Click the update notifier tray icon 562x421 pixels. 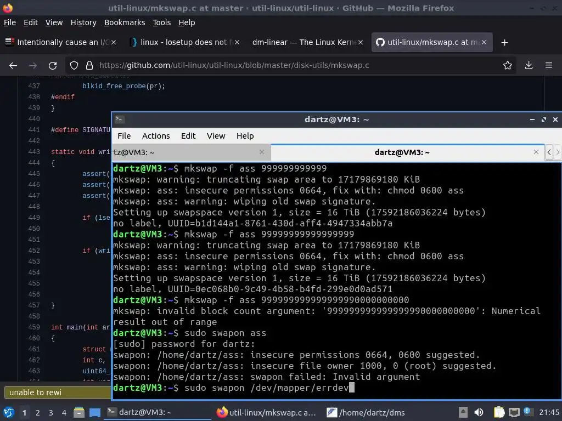pyautogui.click(x=527, y=412)
